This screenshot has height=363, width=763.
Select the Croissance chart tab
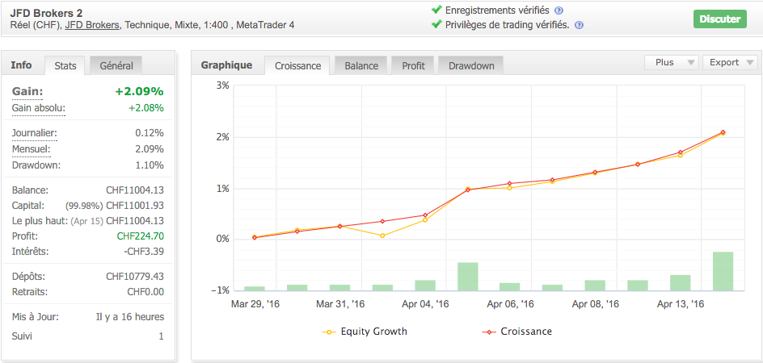coord(298,66)
